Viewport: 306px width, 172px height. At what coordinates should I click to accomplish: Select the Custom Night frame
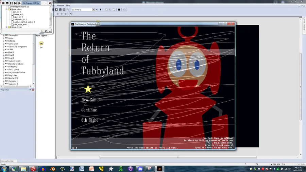[14, 61]
